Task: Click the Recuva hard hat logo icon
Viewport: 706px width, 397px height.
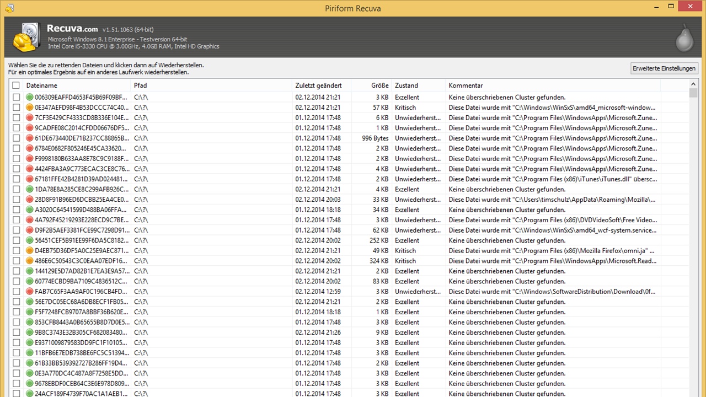Action: (26, 37)
